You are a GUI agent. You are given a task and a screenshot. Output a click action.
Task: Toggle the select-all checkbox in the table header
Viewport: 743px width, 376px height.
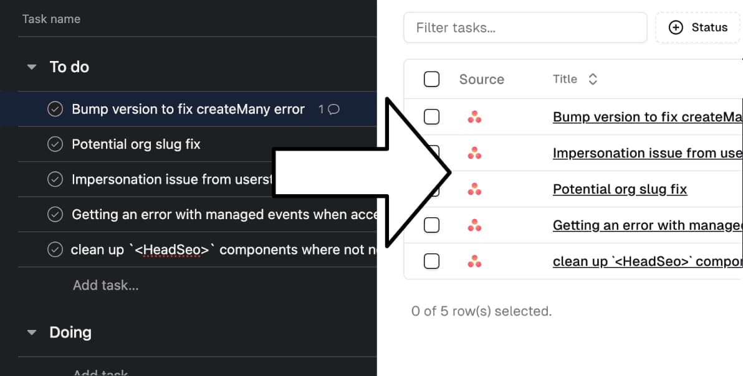431,79
